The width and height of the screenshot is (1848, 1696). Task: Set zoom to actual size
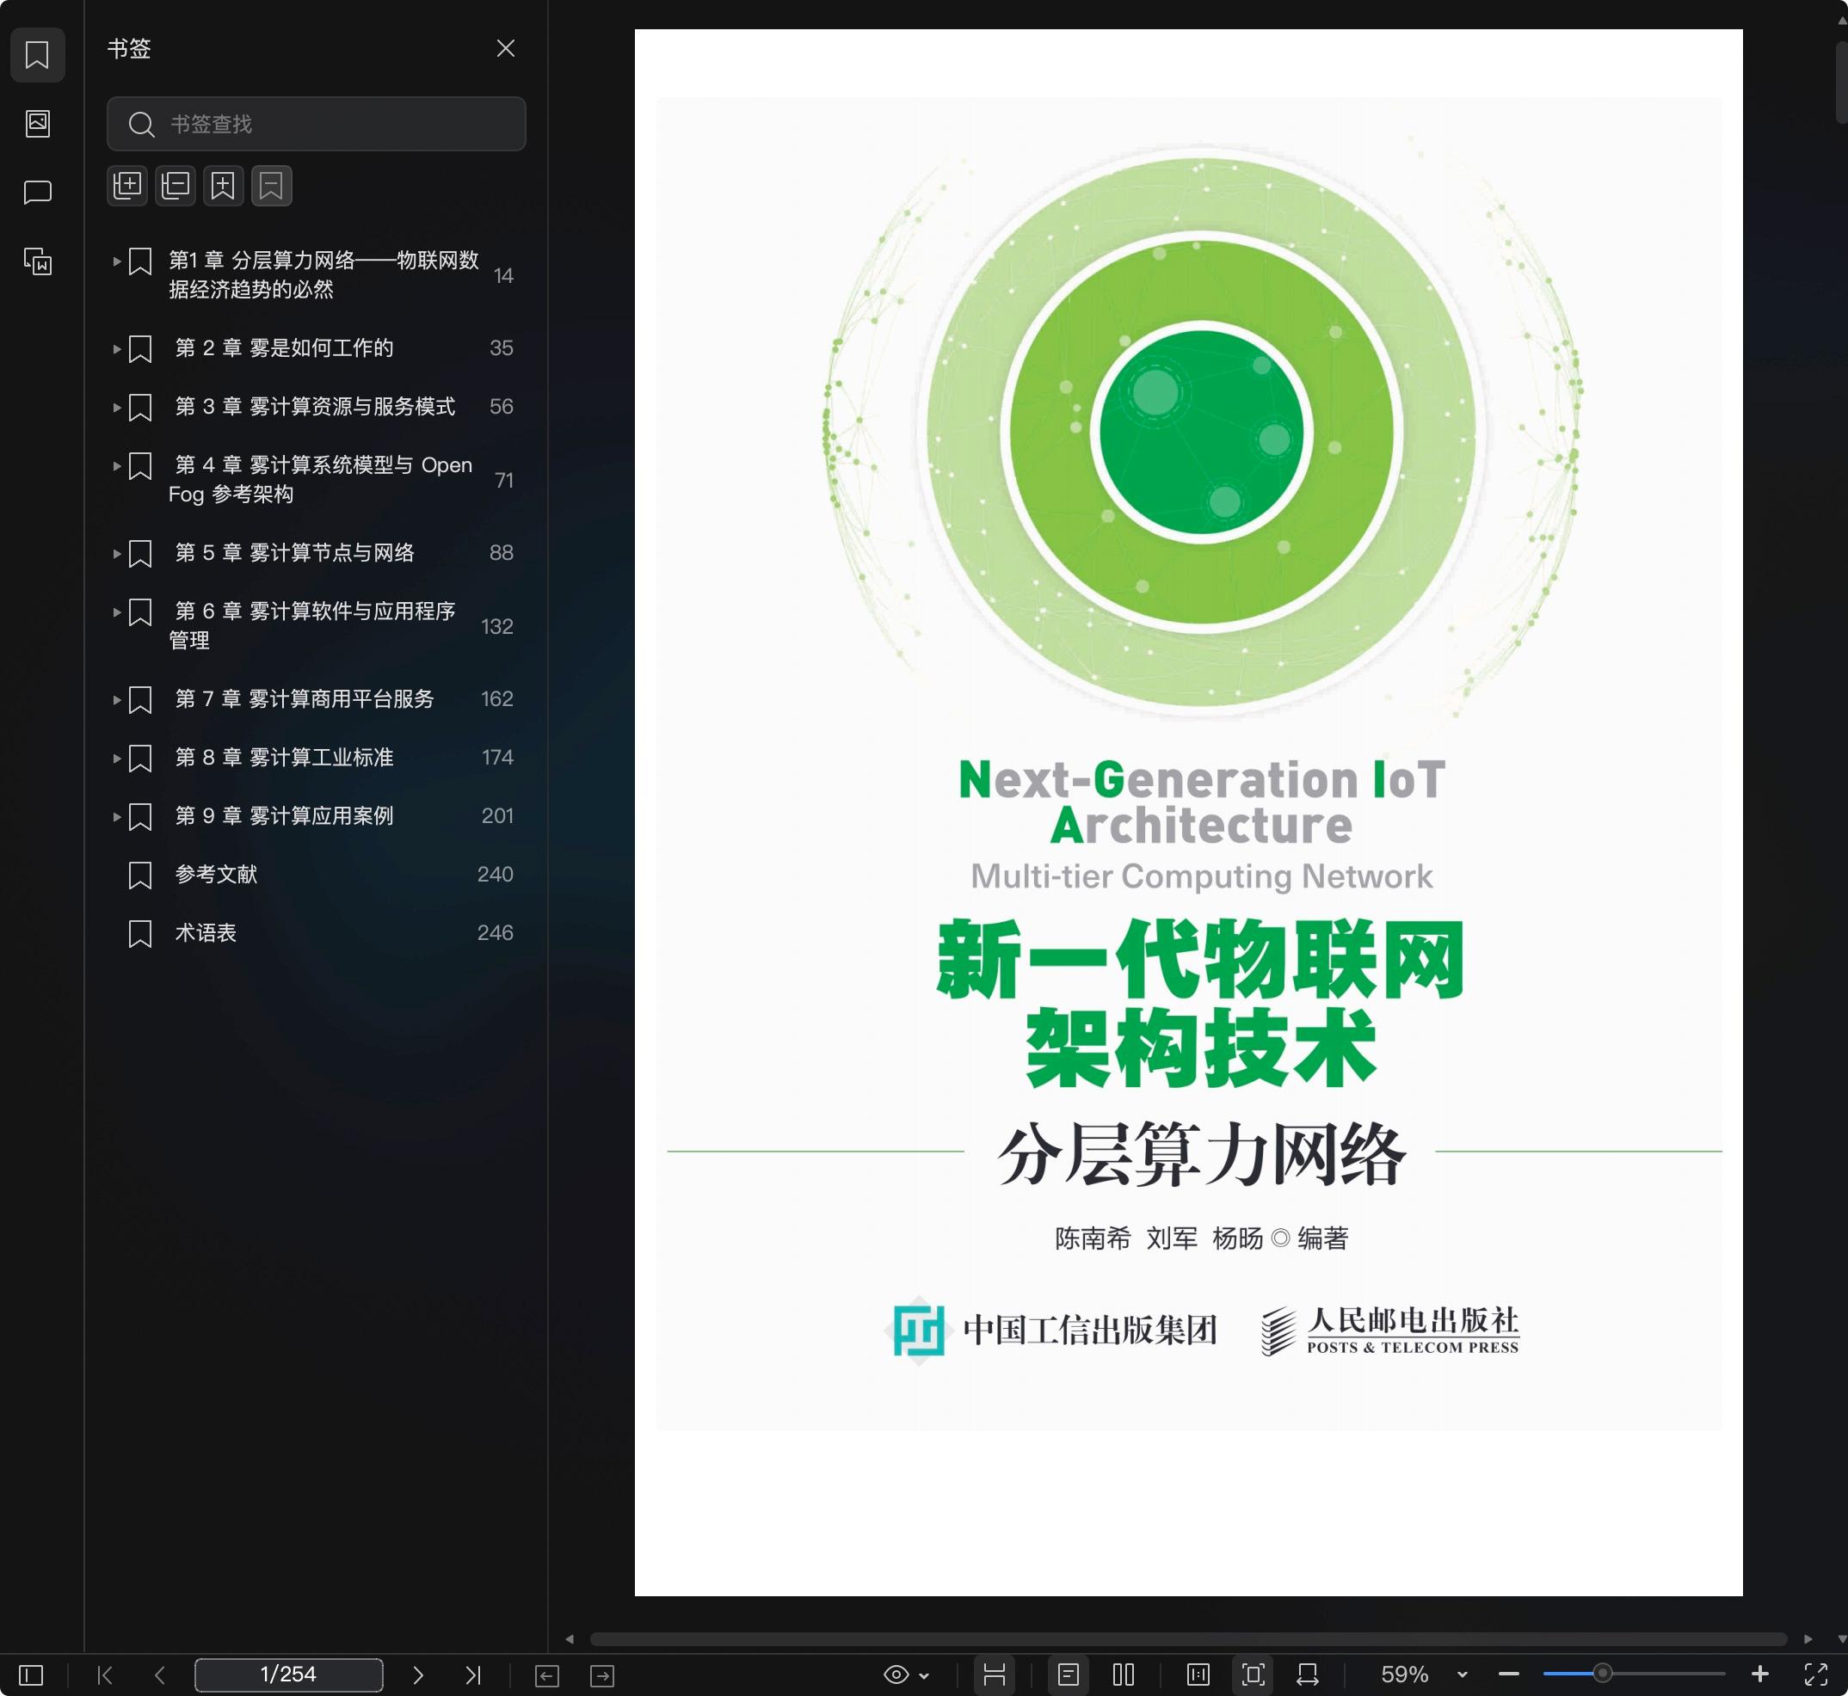pos(1198,1674)
